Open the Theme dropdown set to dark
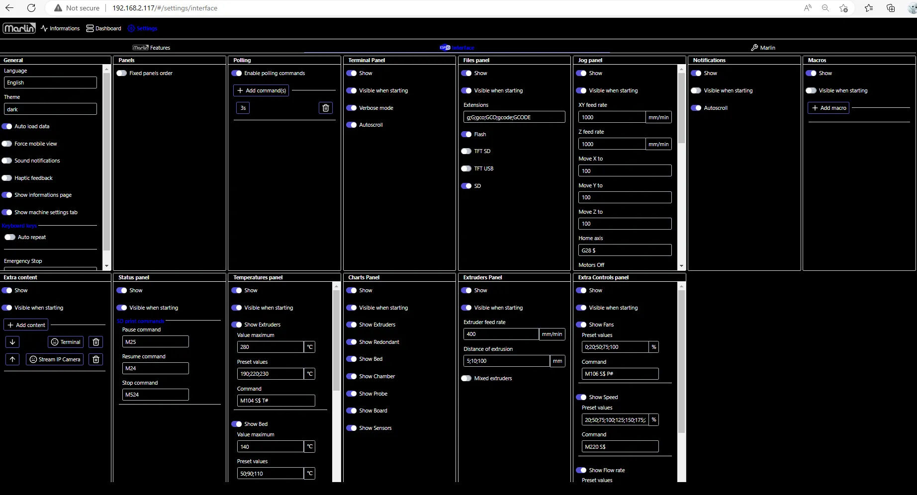 coord(50,109)
